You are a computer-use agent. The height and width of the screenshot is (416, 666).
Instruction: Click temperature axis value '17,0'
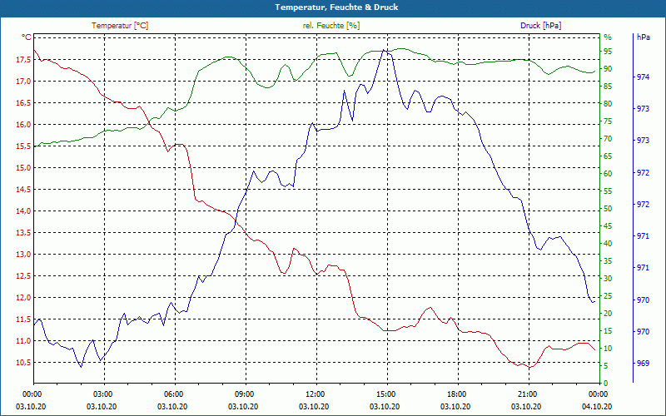[23, 82]
